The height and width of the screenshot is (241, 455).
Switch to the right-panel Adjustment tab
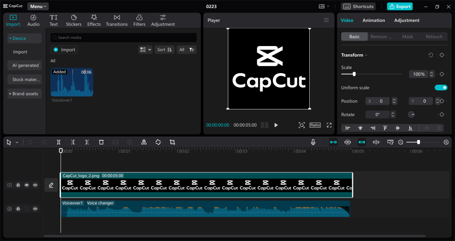(x=407, y=20)
